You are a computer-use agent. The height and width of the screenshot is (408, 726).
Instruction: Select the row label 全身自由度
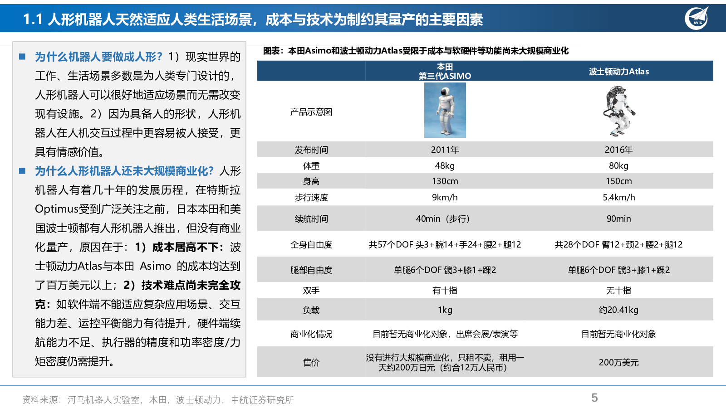(311, 244)
